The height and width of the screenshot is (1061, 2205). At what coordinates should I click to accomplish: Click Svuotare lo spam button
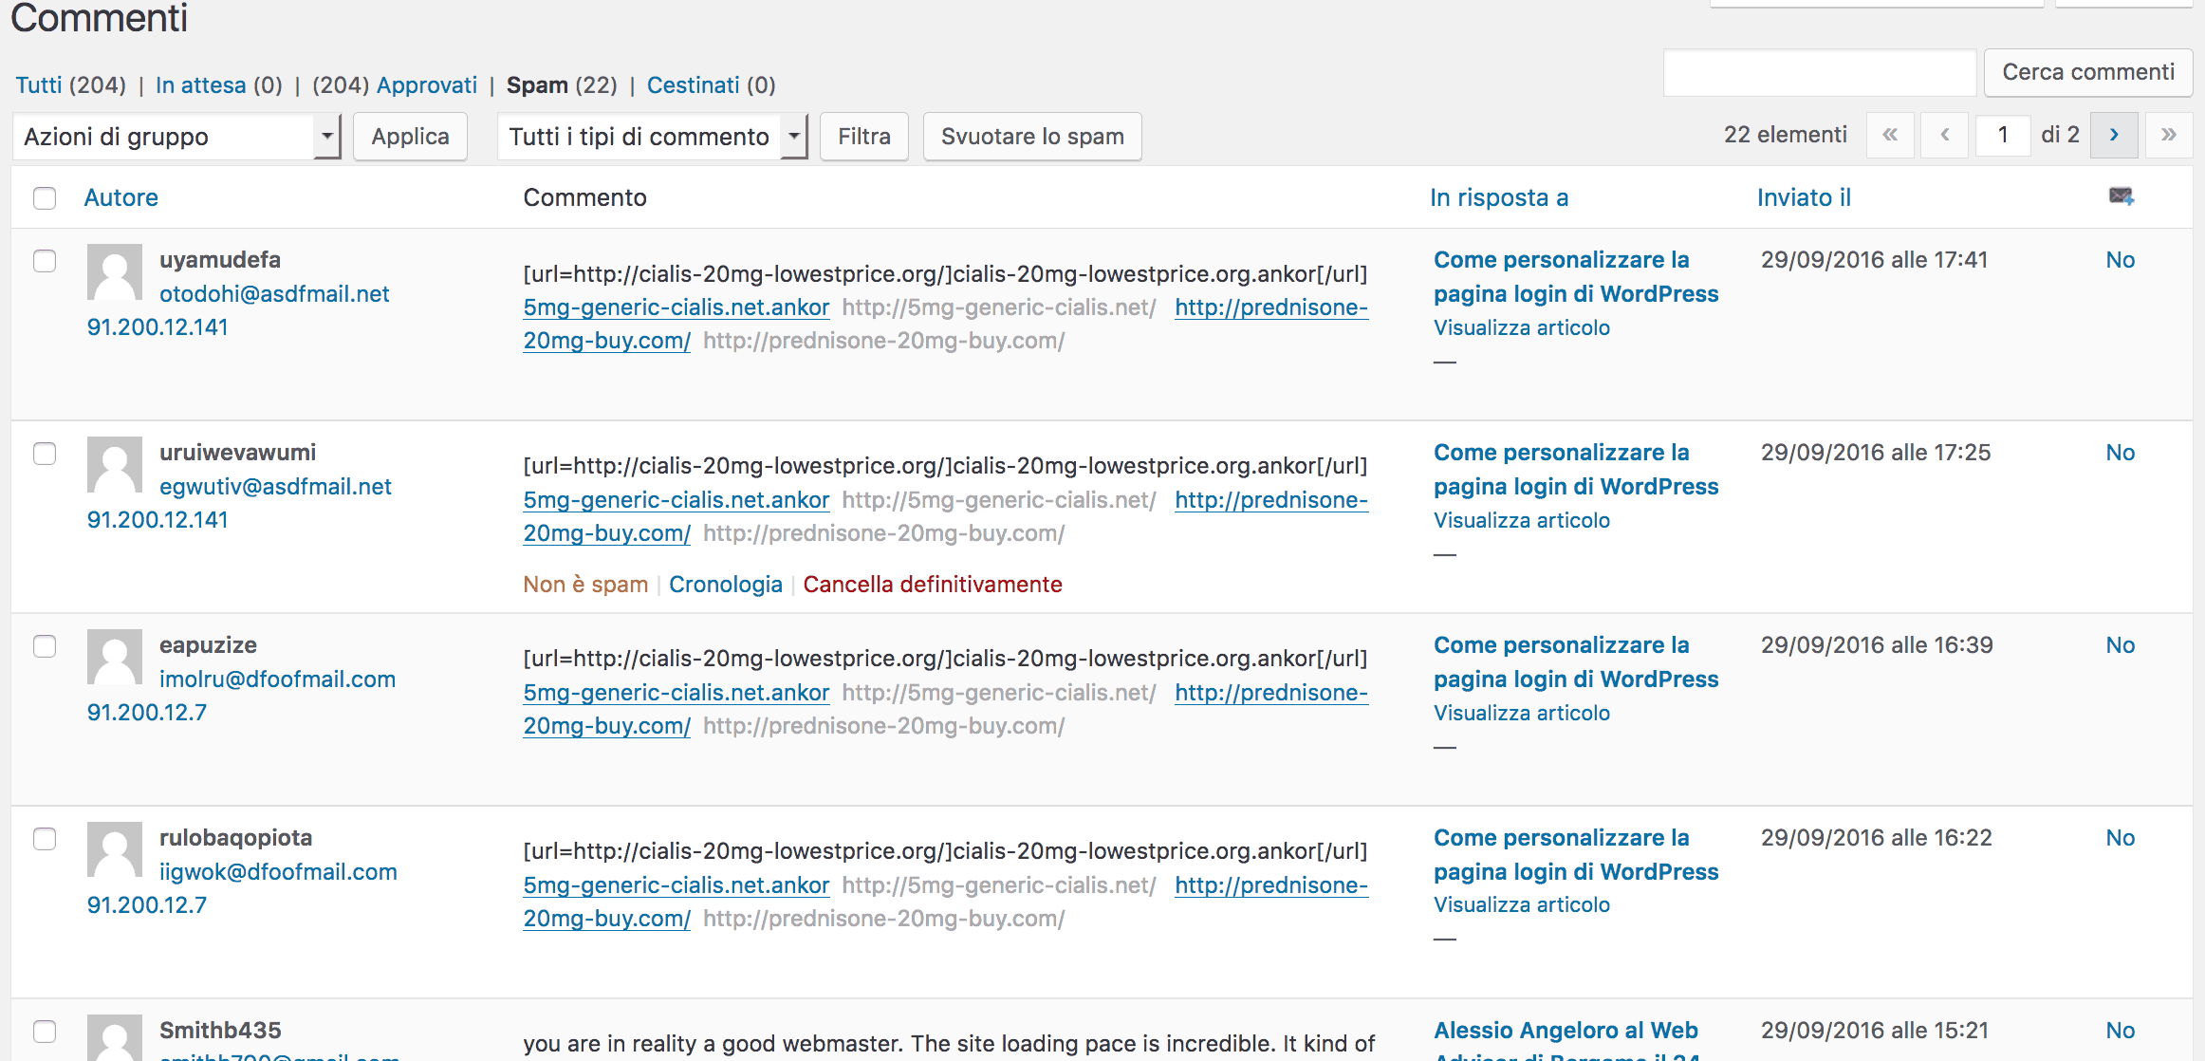click(x=1032, y=137)
